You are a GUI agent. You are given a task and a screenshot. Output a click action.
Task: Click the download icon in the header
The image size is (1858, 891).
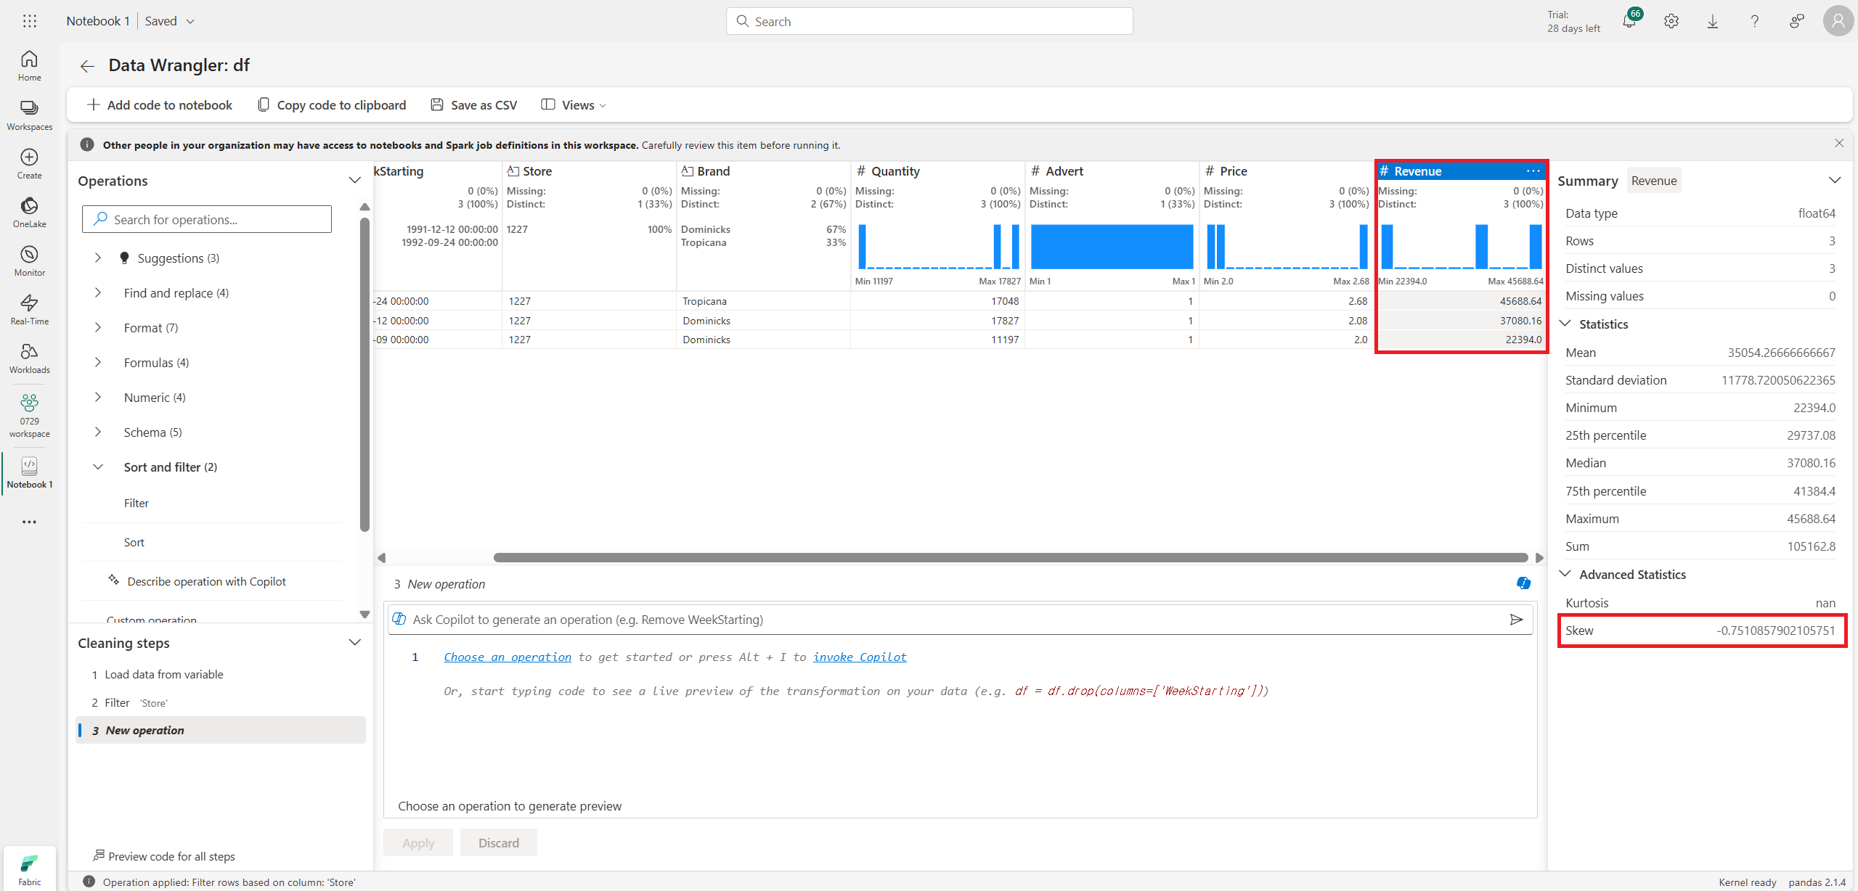coord(1712,21)
